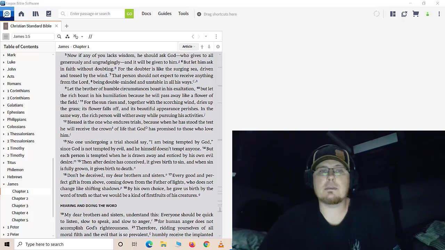This screenshot has width=445, height=250.
Task: Jump to next article with down arrow
Action: pos(209,47)
